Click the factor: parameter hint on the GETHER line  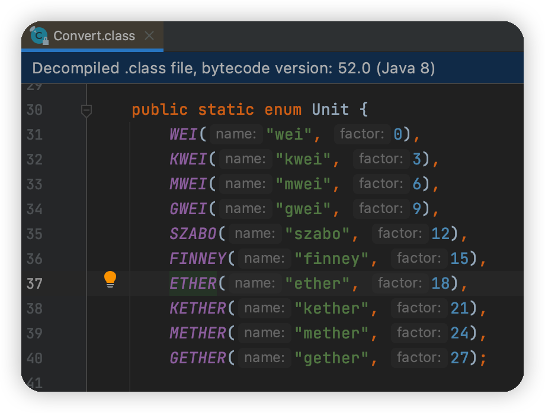pyautogui.click(x=419, y=358)
